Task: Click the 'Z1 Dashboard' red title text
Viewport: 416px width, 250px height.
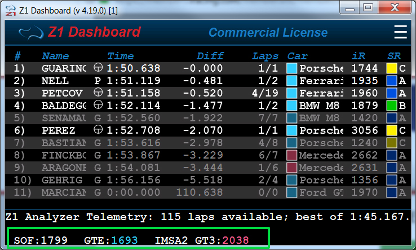Action: [x=94, y=32]
